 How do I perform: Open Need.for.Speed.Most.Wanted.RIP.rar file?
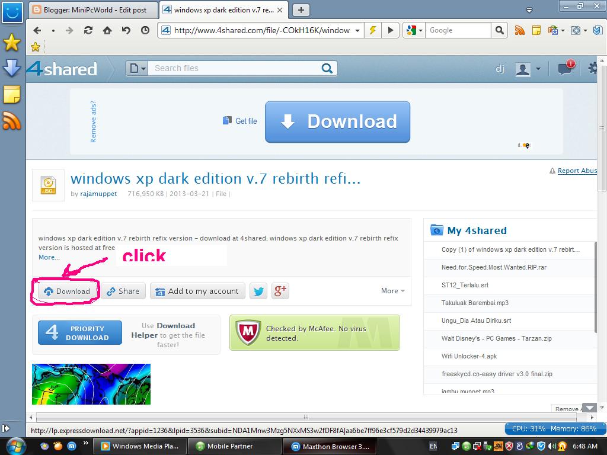pyautogui.click(x=494, y=267)
